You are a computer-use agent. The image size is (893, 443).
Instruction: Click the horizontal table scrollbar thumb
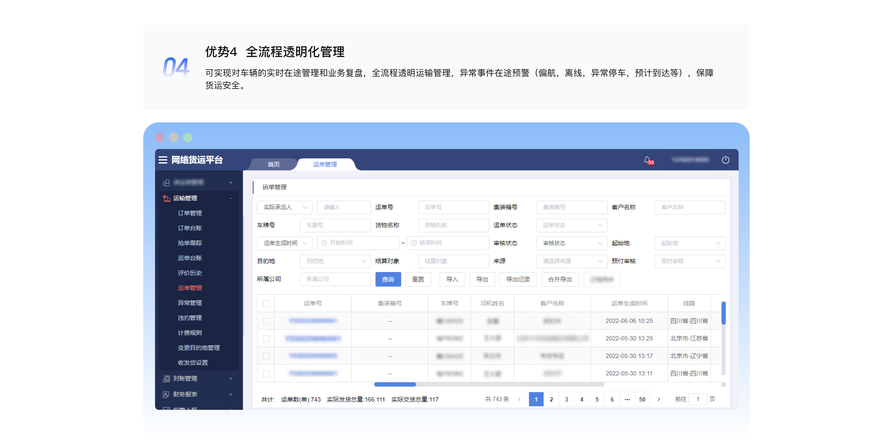395,384
